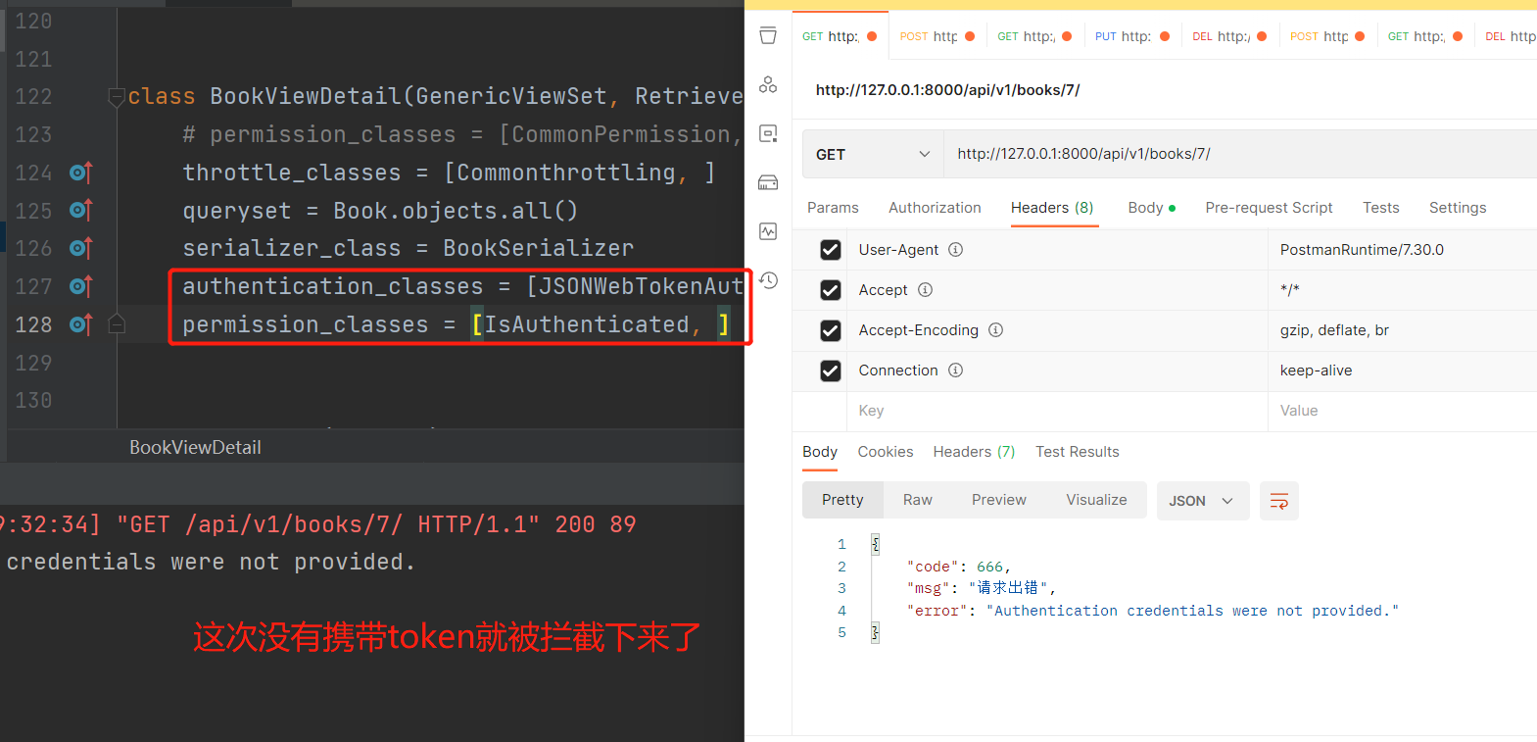Click the BookViewDetail breadcrumb in the editor
Viewport: 1537px width, 742px height.
(x=195, y=447)
